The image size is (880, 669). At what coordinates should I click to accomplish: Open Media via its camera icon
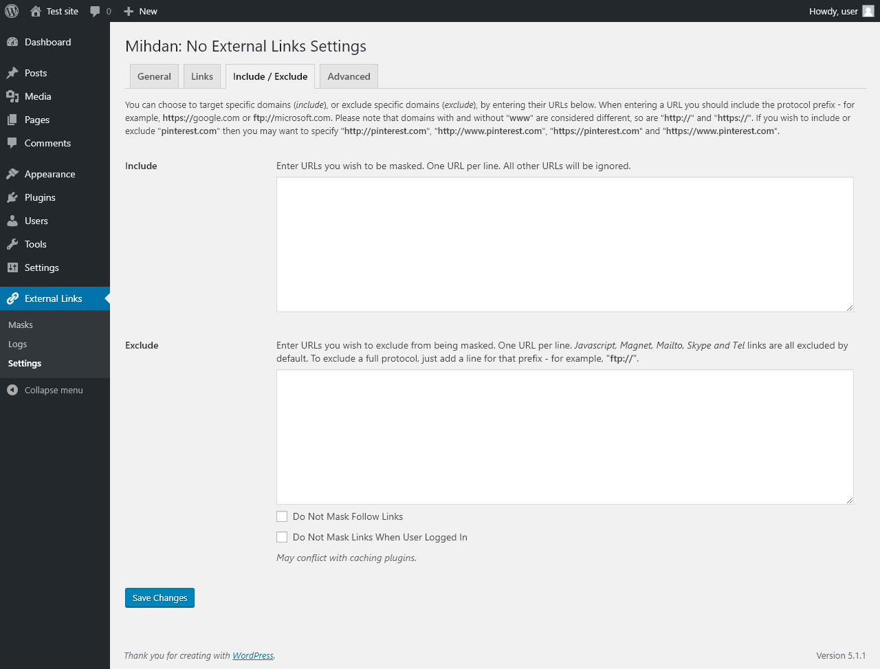point(12,96)
